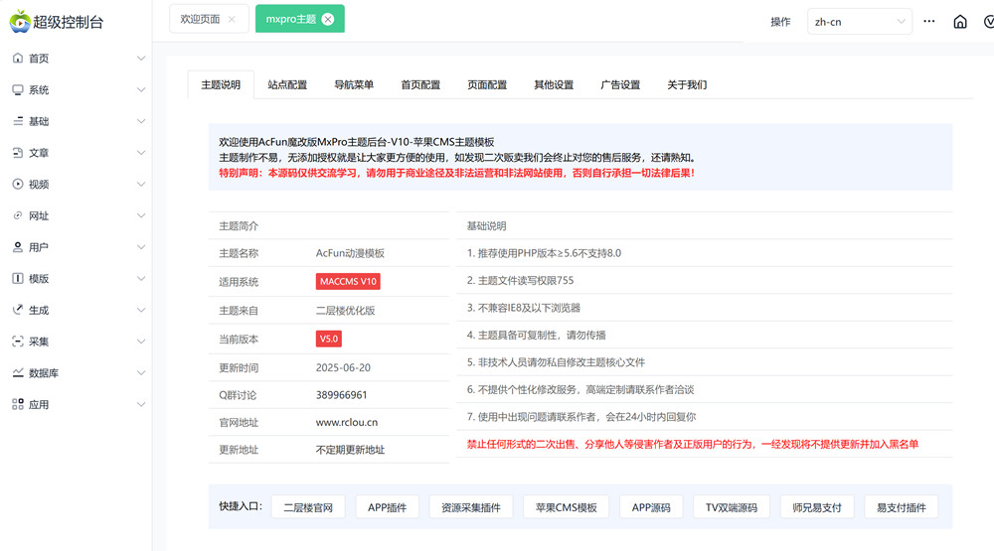This screenshot has height=551, width=994.
Task: Click the 文章 document icon in sidebar
Action: 18,153
